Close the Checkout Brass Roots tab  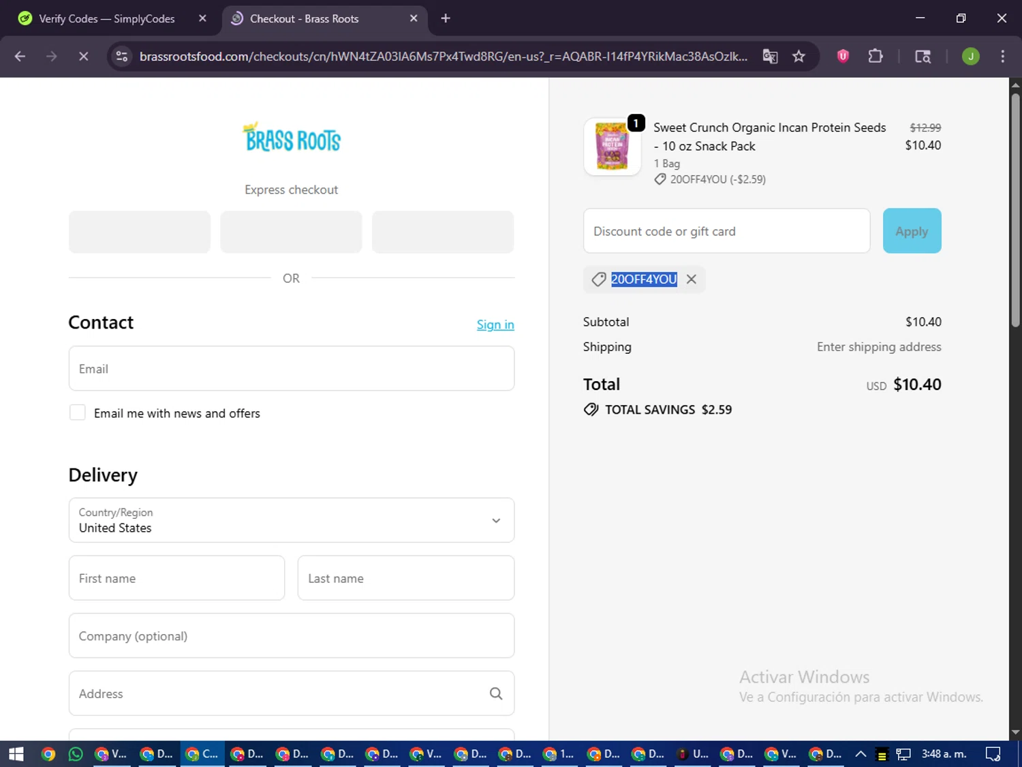pos(414,18)
